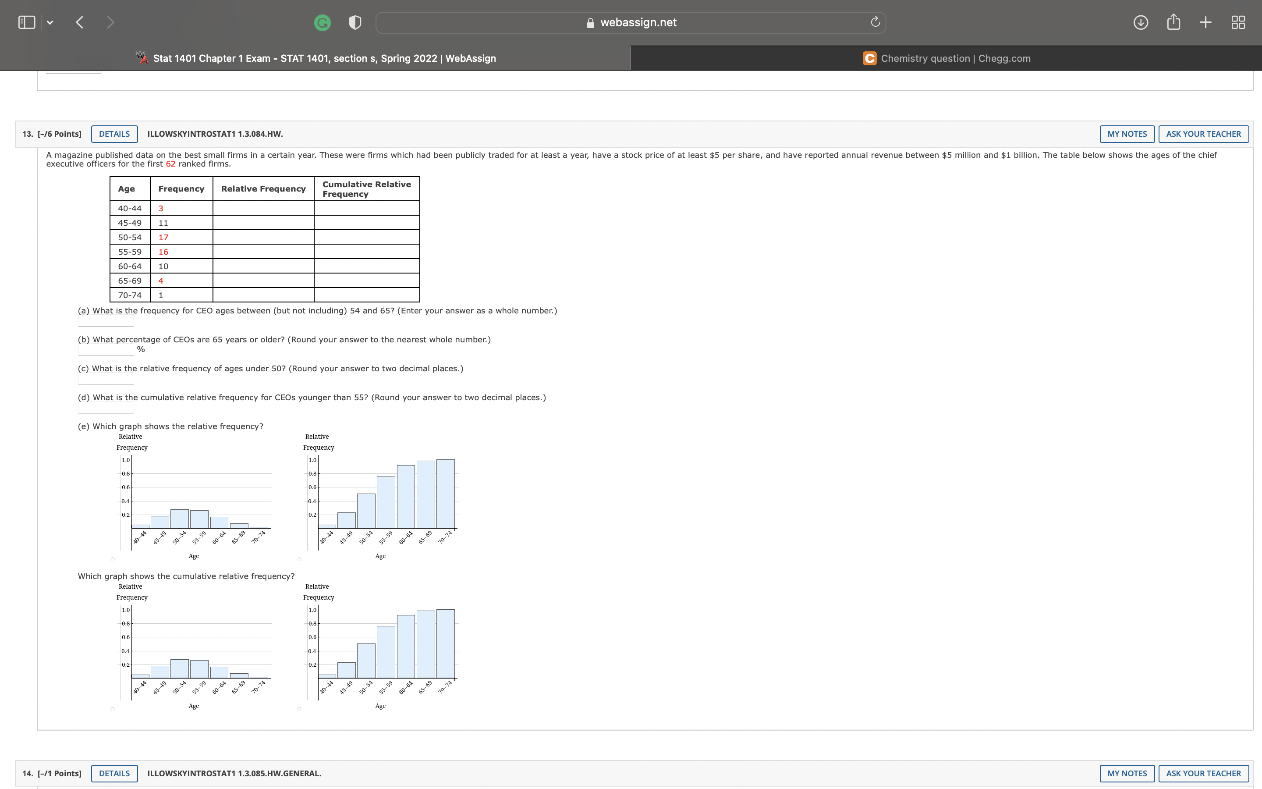Open the content blocker shield icon
This screenshot has width=1262, height=789.
pos(354,22)
